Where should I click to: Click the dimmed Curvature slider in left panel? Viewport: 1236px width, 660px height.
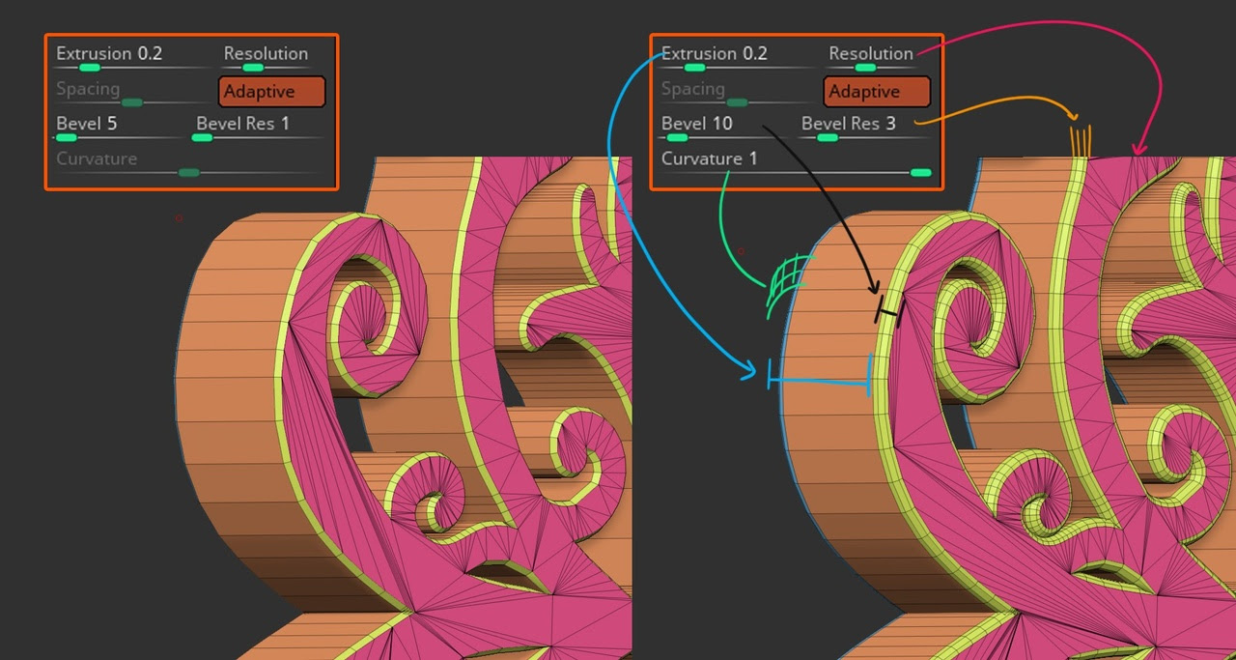point(190,162)
